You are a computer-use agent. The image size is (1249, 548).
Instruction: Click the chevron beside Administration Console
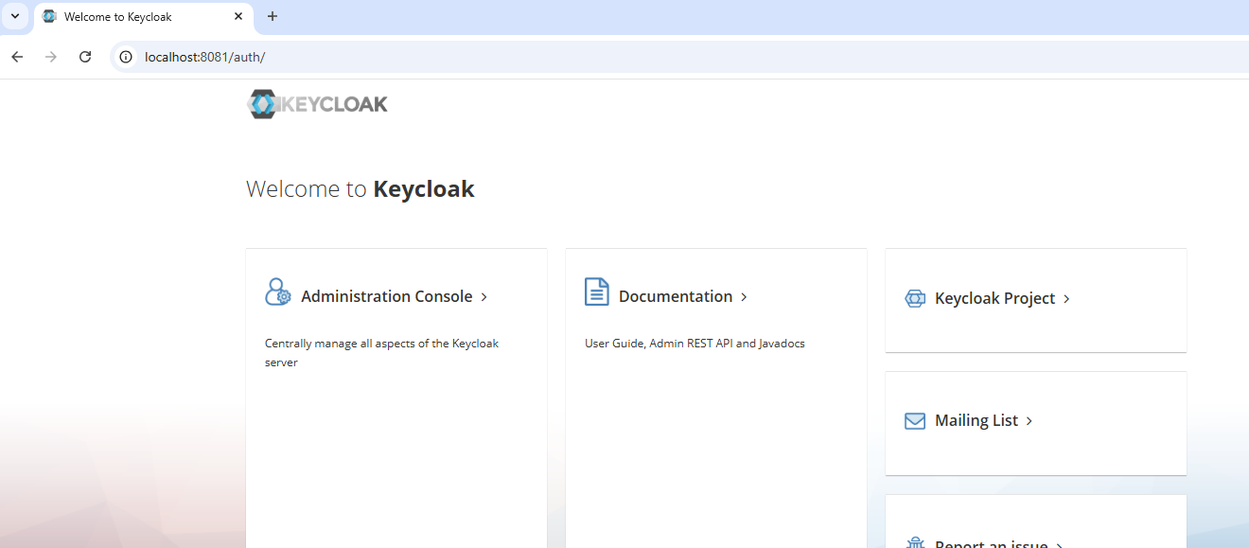tap(484, 297)
